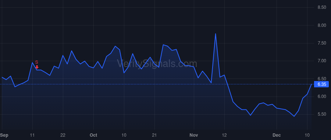The width and height of the screenshot is (331, 140).
Task: Click the Dec date axis label
Action: point(277,135)
